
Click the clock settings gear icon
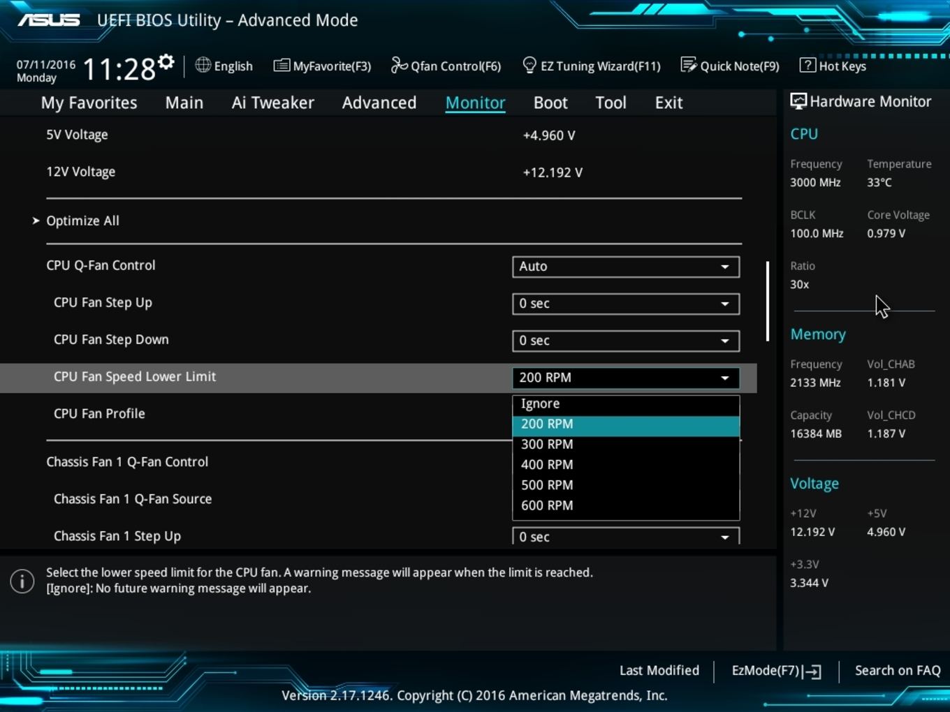(166, 61)
